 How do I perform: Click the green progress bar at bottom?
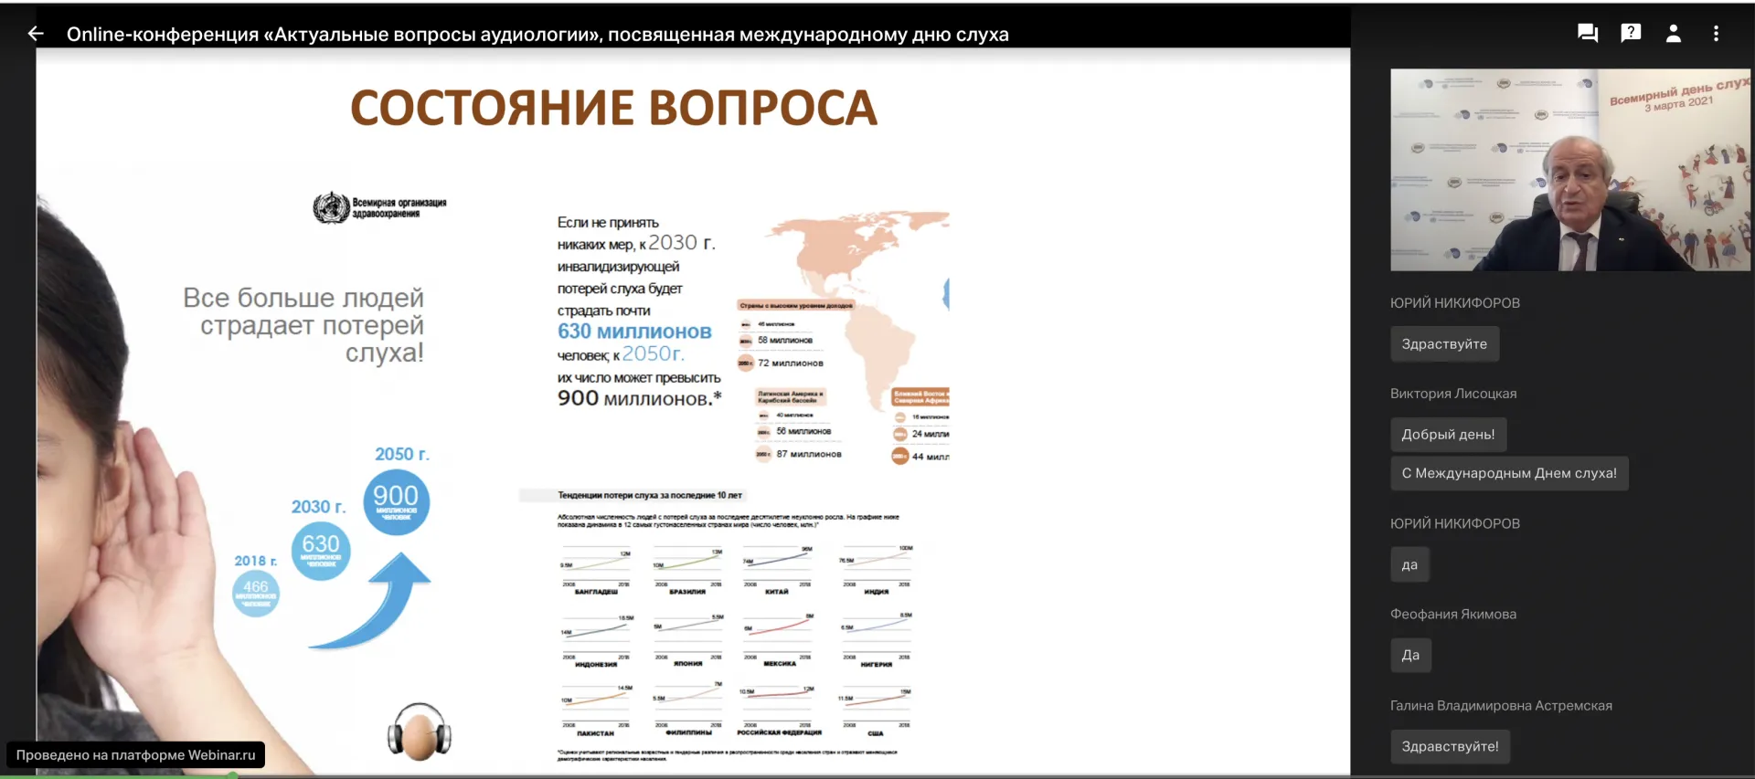pyautogui.click(x=119, y=776)
